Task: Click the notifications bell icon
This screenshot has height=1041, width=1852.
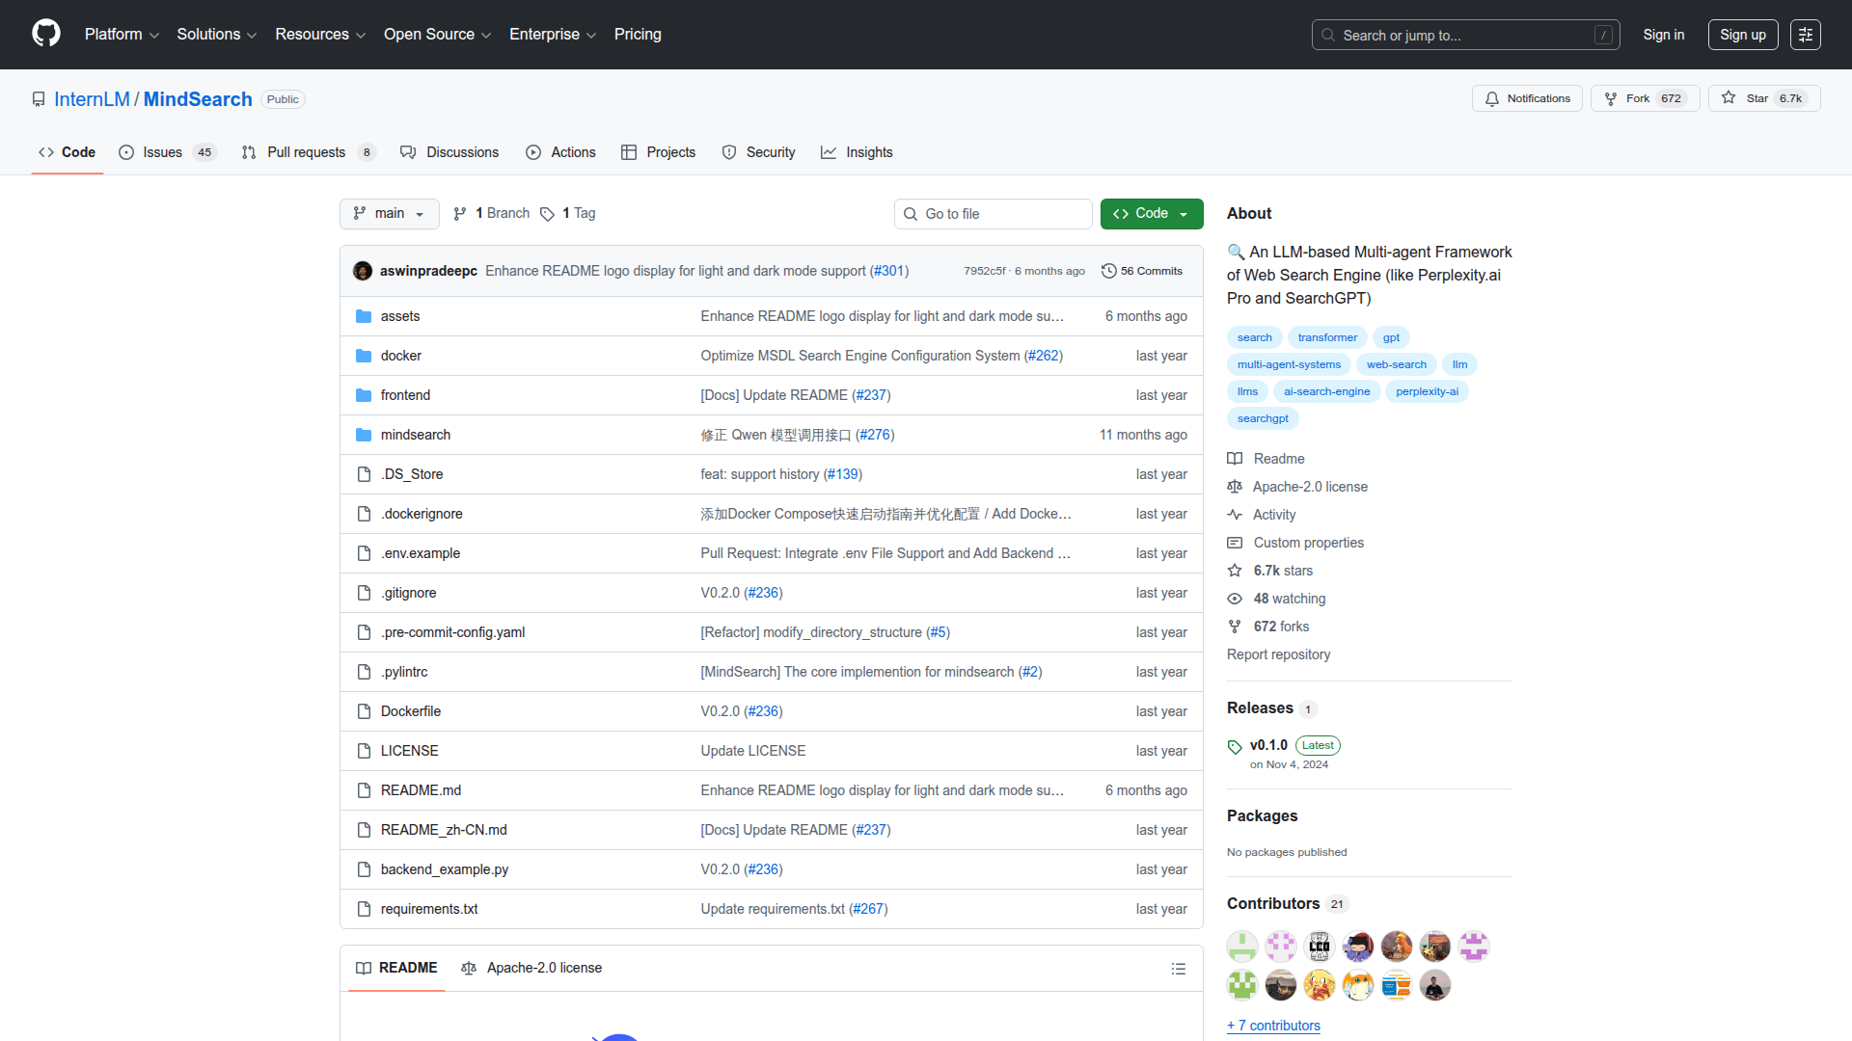Action: pos(1491,98)
